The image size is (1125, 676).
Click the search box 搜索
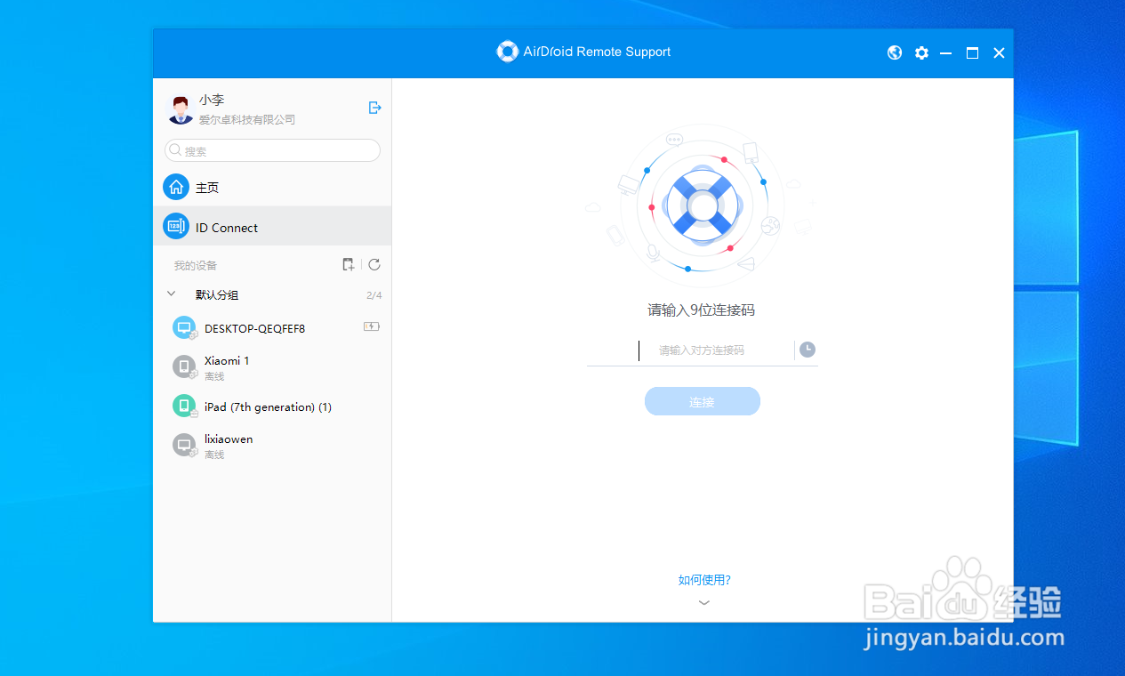272,150
